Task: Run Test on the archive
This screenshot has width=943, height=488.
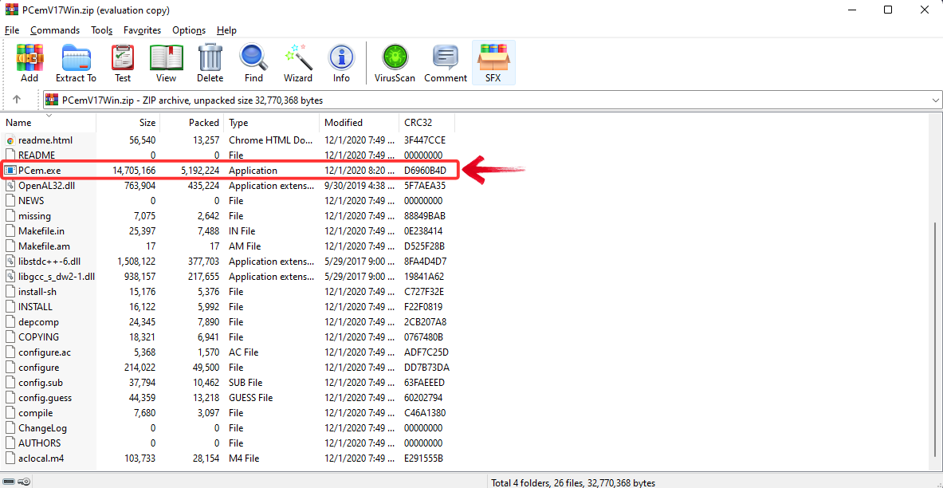Action: pos(123,63)
